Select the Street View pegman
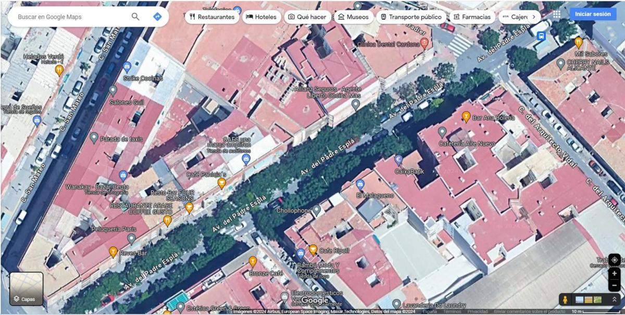This screenshot has height=315, width=625. click(565, 299)
